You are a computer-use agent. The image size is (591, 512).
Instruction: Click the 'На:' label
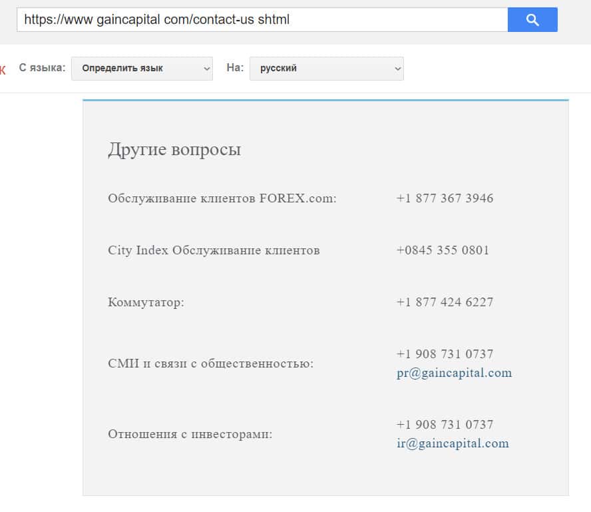click(235, 67)
